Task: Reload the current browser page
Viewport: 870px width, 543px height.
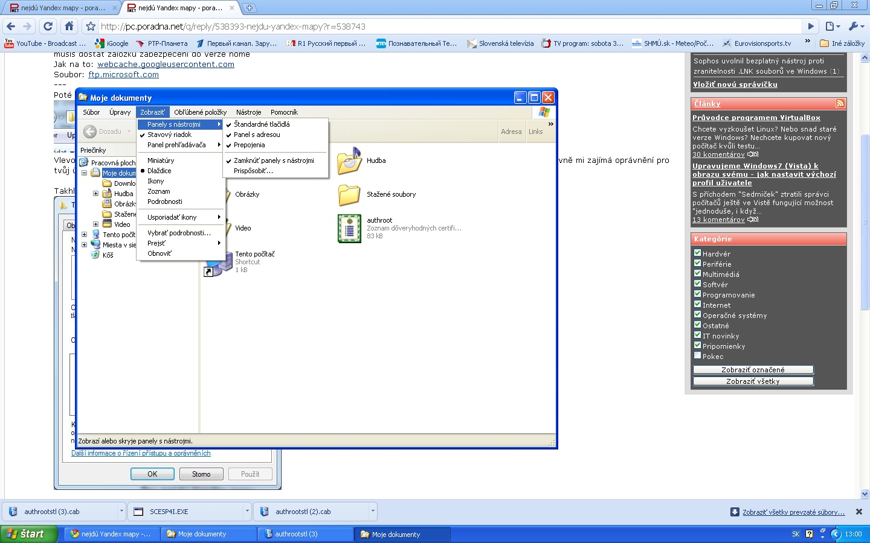Action: coord(48,27)
